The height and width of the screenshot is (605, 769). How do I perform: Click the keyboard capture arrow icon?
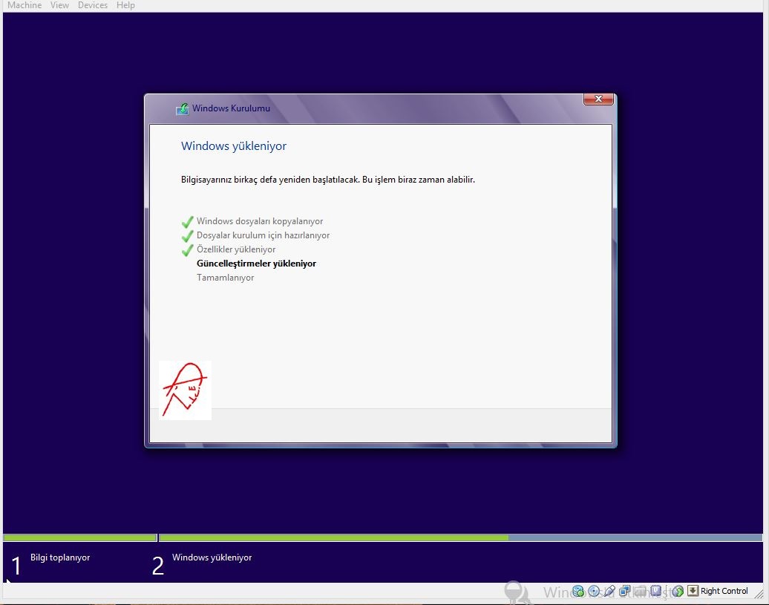(x=693, y=590)
